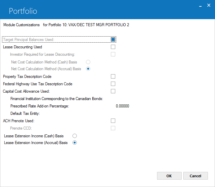Screen dimensions: 215x187
Task: Minimize the Portfolio window
Action: tap(200, 5)
